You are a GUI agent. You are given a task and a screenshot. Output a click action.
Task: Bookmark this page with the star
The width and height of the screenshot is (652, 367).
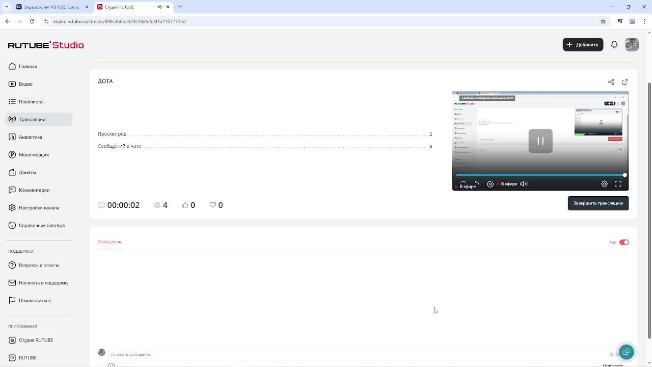click(x=603, y=21)
